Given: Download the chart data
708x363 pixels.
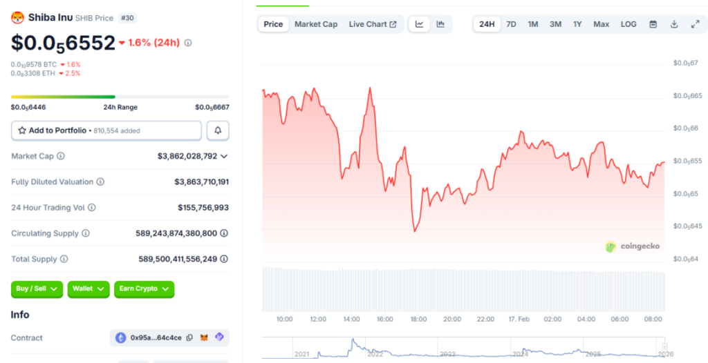Looking at the screenshot, I should pos(674,24).
